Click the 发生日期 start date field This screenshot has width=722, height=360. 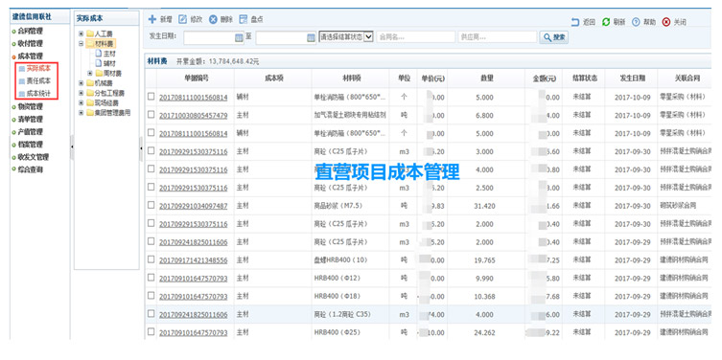214,37
